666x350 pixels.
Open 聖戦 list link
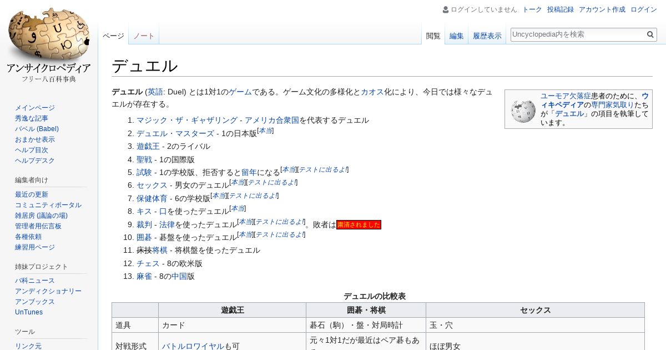pyautogui.click(x=144, y=159)
